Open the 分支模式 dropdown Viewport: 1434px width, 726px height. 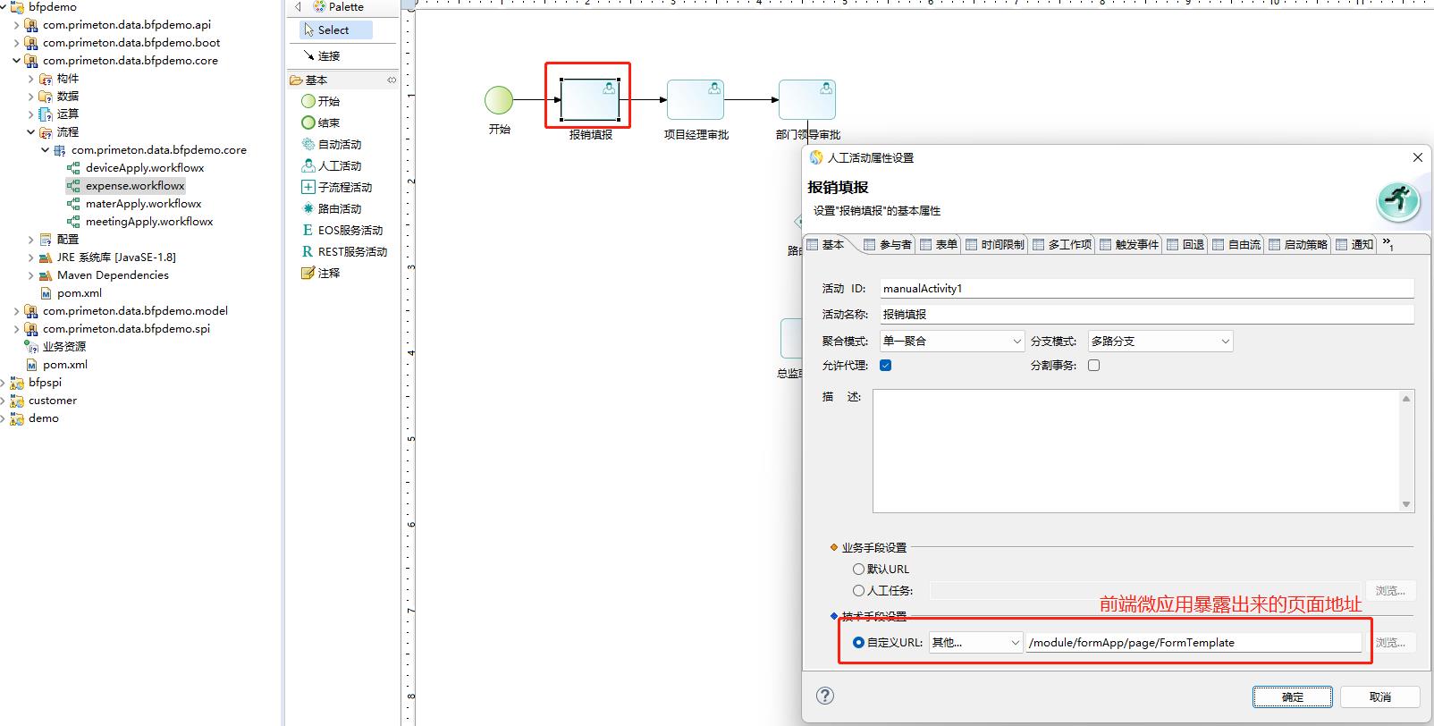[x=1160, y=341]
